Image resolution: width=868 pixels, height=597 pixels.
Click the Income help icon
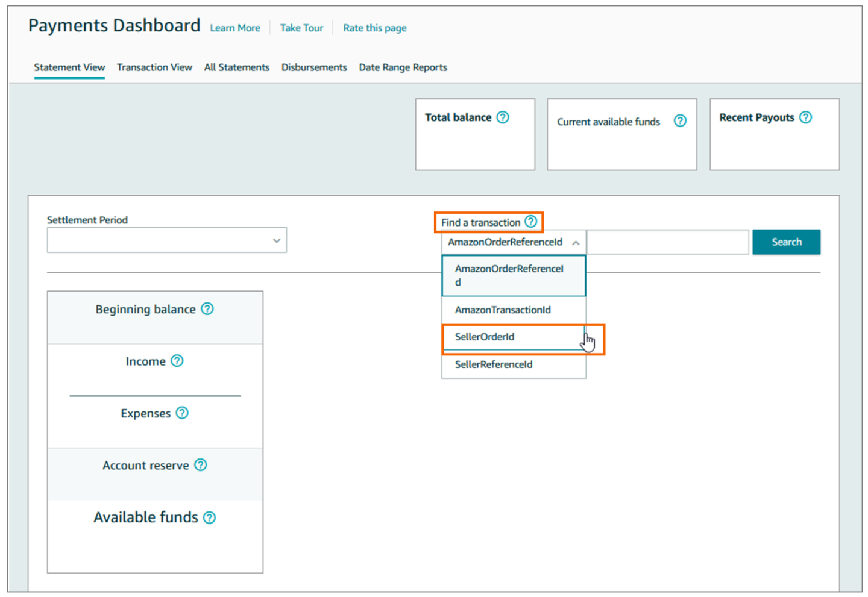coord(177,361)
